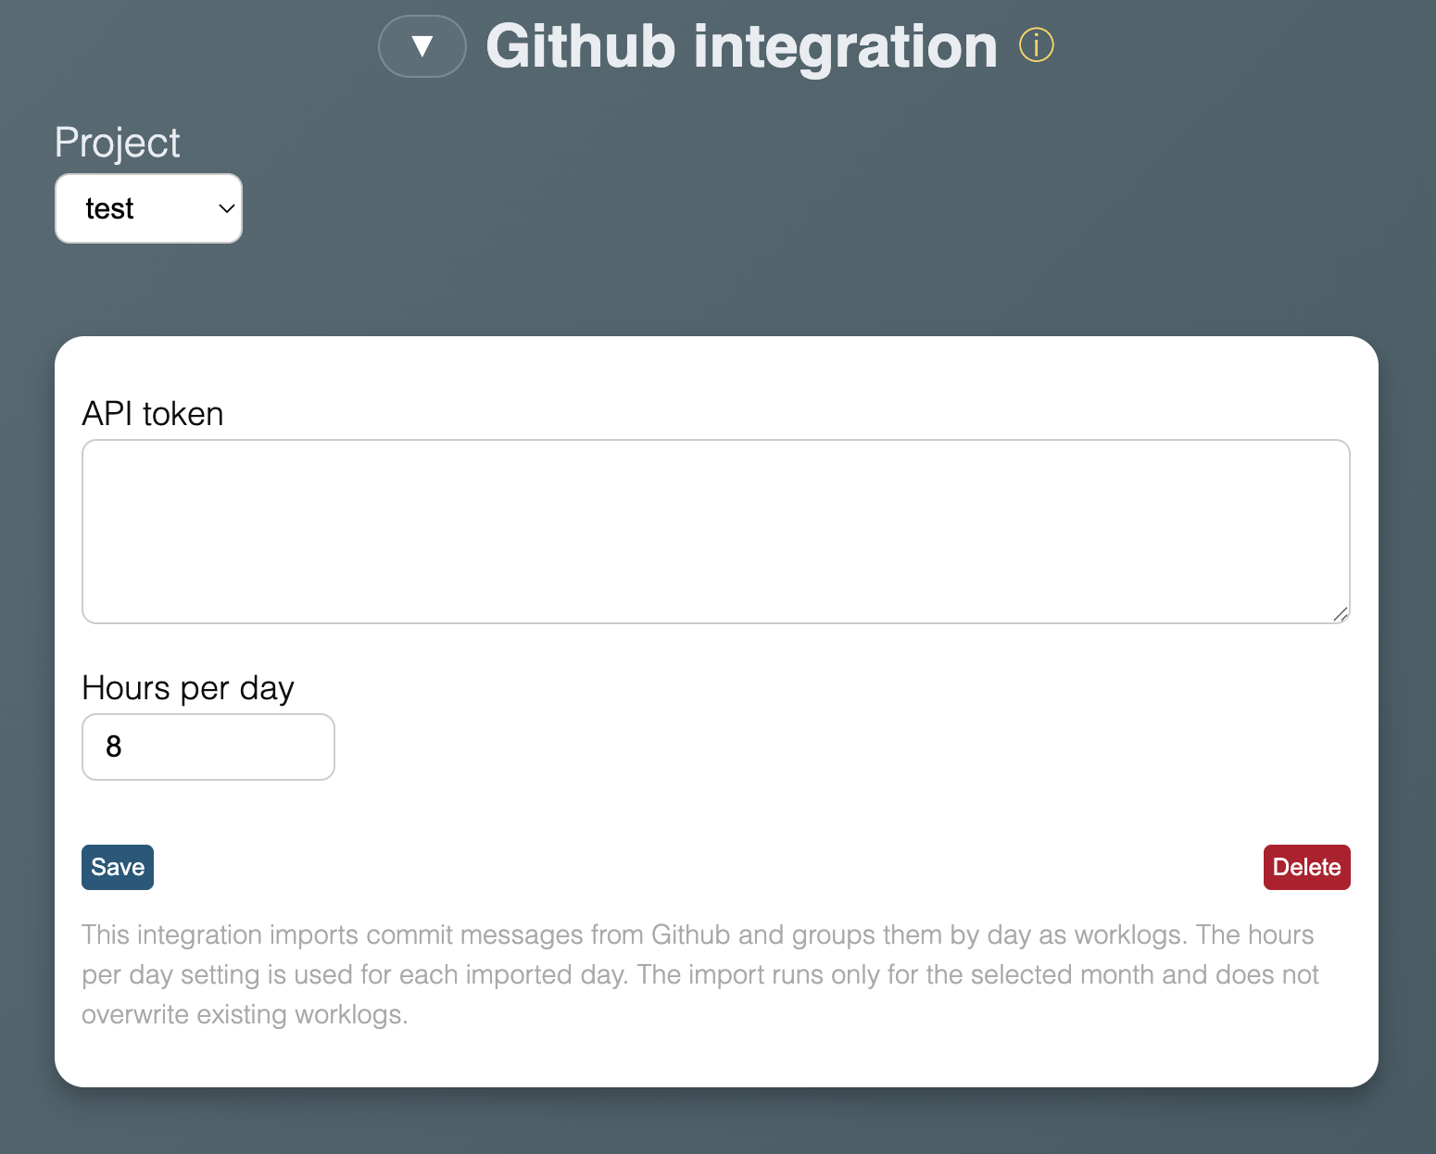1436x1154 pixels.
Task: Delete the Github integration
Action: pos(1306,867)
